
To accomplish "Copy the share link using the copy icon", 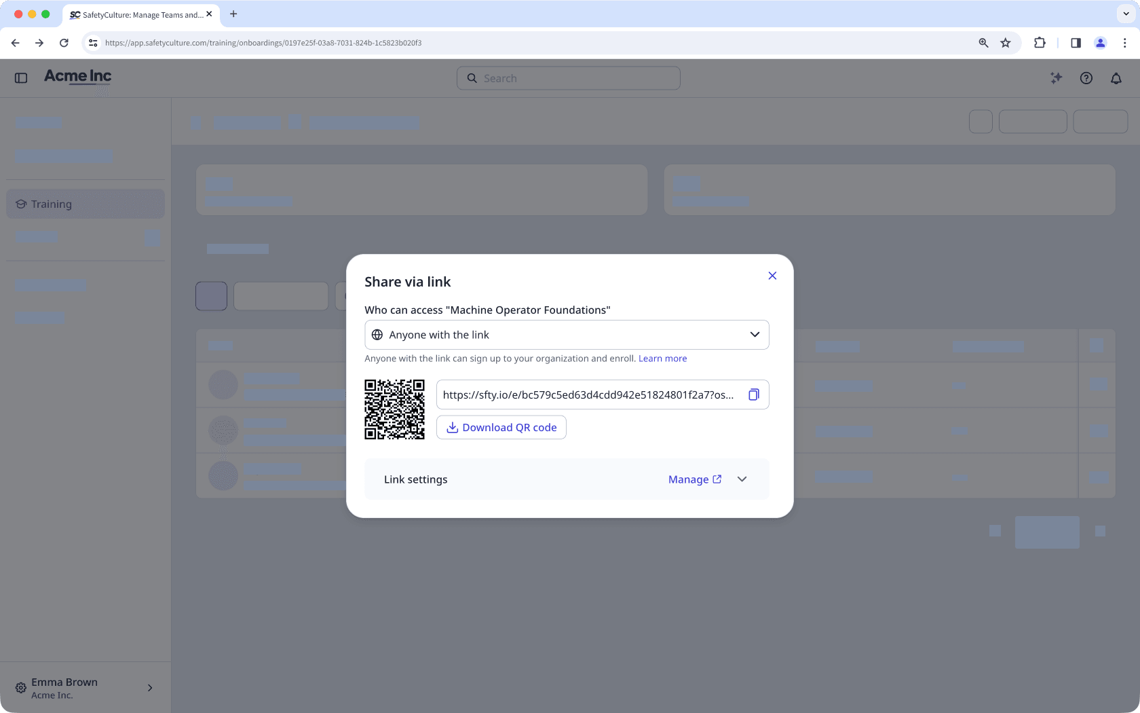I will [753, 395].
